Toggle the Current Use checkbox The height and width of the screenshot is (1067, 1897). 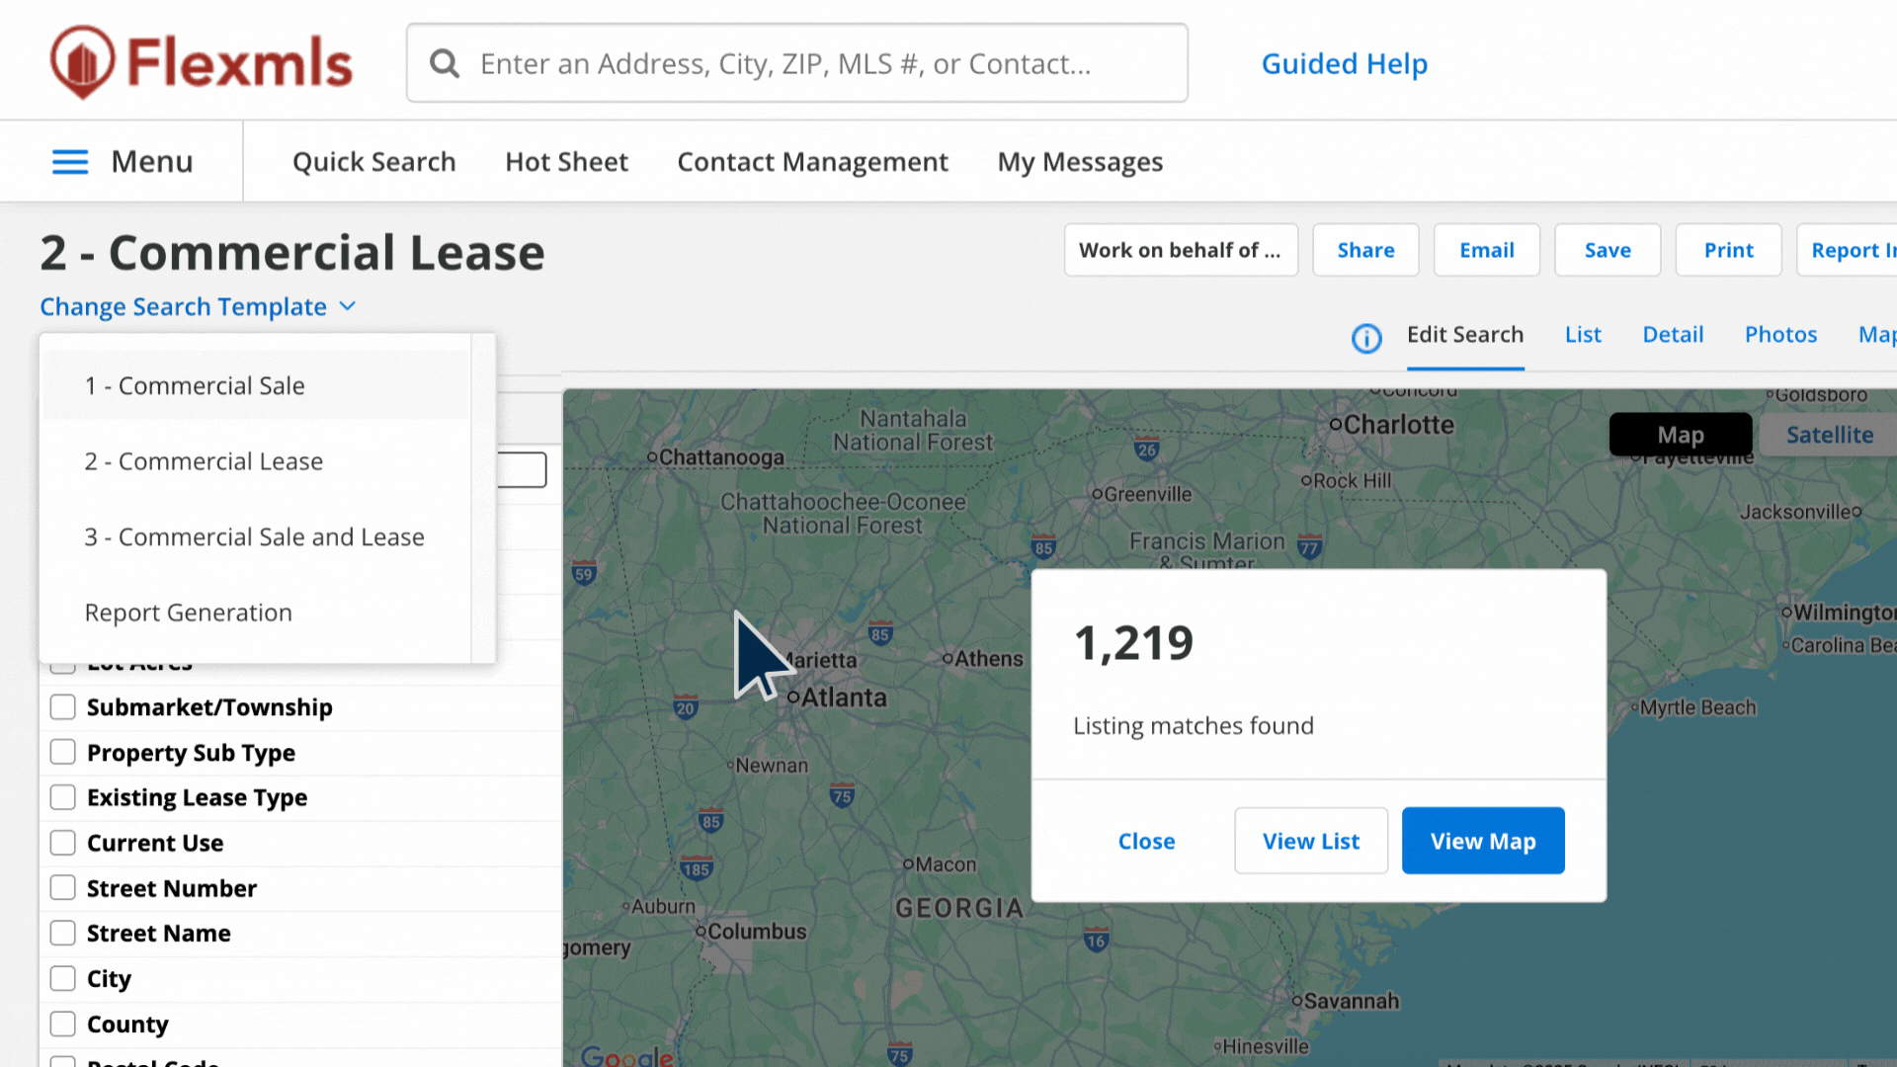click(x=63, y=843)
